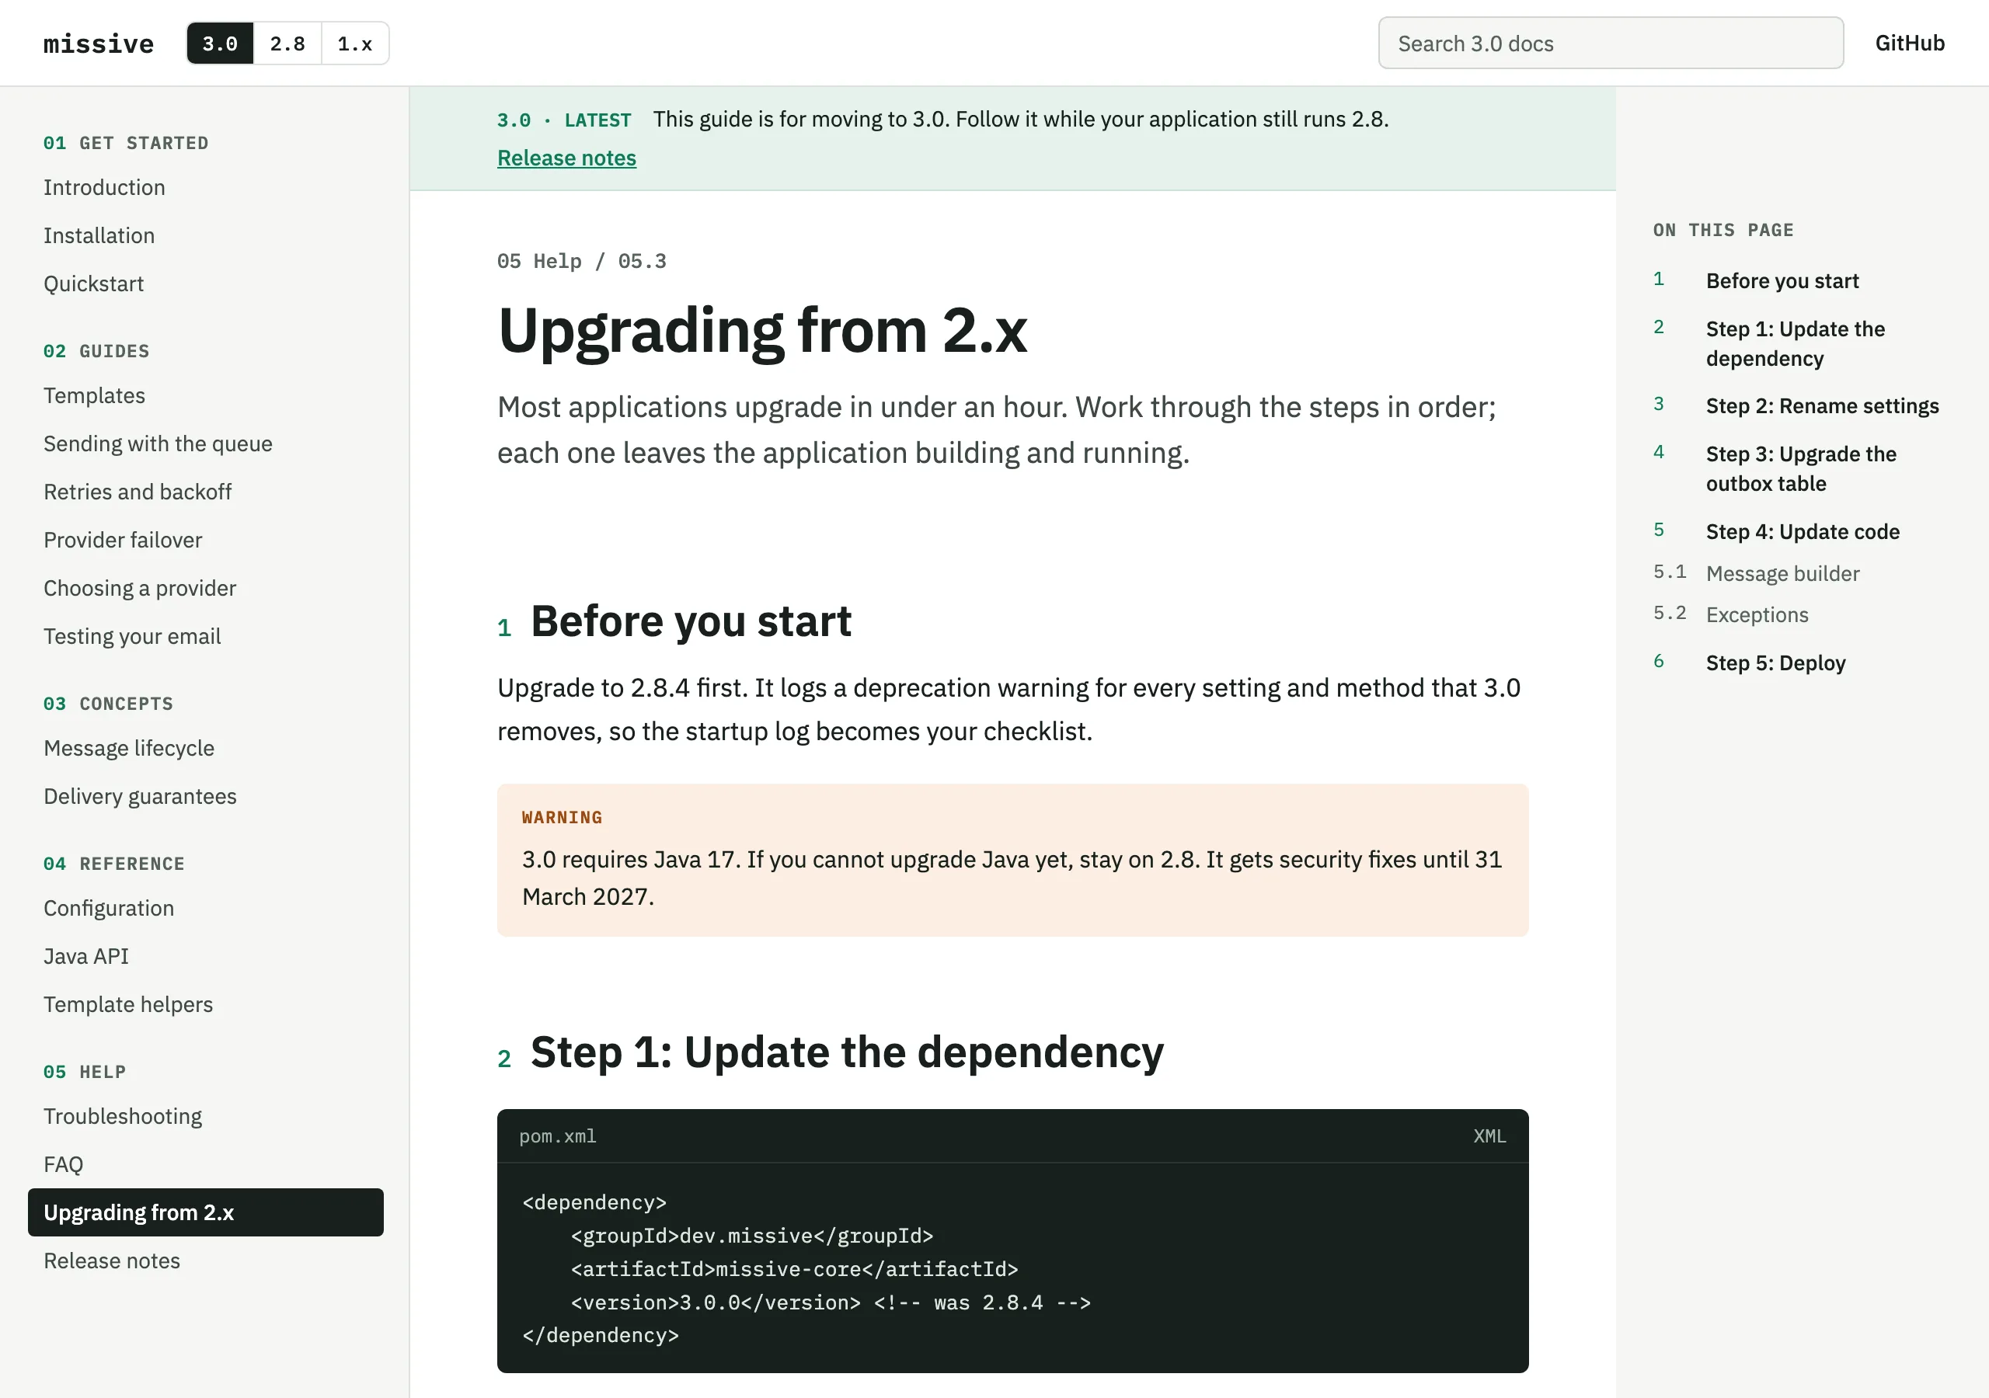Open FAQ page
Viewport: 1989px width, 1398px height.
pos(63,1165)
